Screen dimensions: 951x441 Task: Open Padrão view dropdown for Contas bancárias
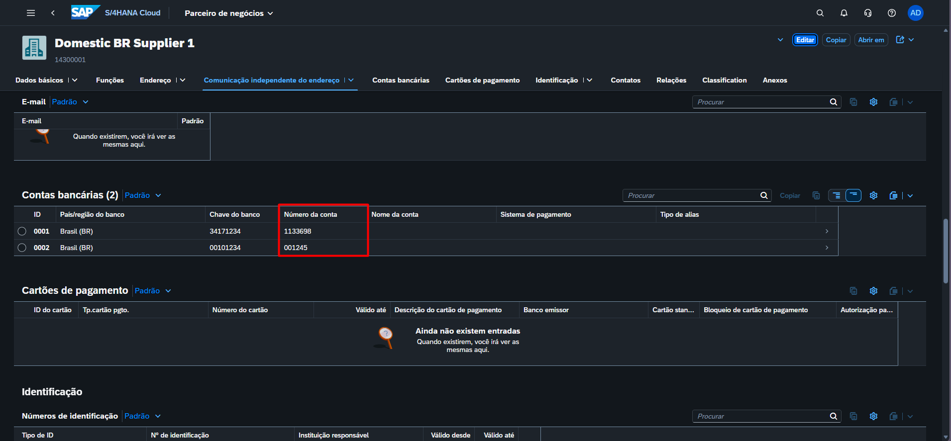143,195
